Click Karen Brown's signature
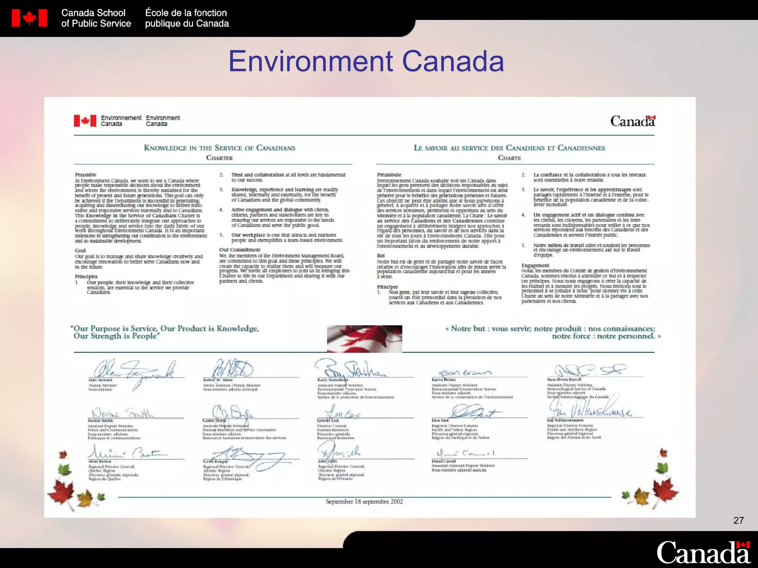Viewport: 758px width, 568px height. (x=465, y=373)
